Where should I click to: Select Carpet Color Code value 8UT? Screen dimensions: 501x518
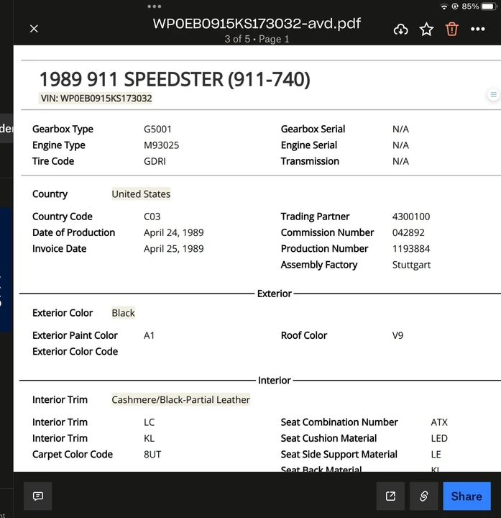click(x=152, y=455)
